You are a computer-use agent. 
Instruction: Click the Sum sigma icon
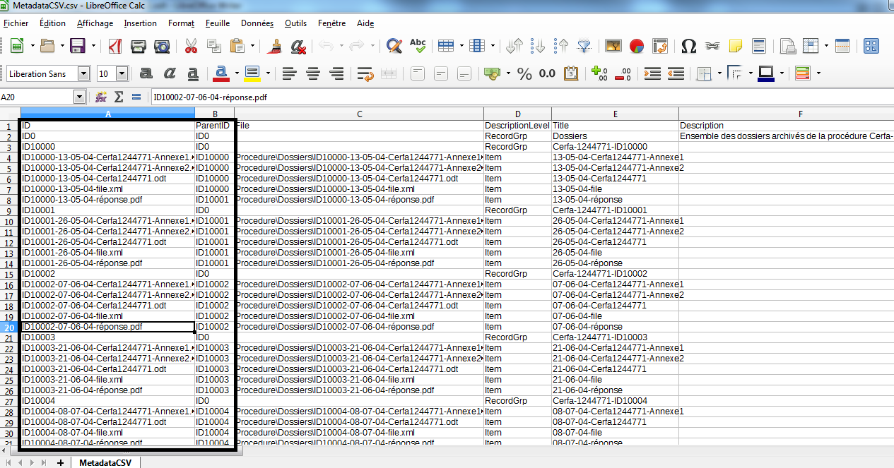[x=119, y=97]
